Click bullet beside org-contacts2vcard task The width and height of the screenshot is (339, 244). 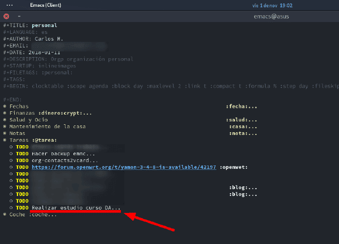pyautogui.click(x=11, y=160)
